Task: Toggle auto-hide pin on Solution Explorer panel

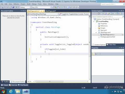Action: pyautogui.click(x=121, y=11)
